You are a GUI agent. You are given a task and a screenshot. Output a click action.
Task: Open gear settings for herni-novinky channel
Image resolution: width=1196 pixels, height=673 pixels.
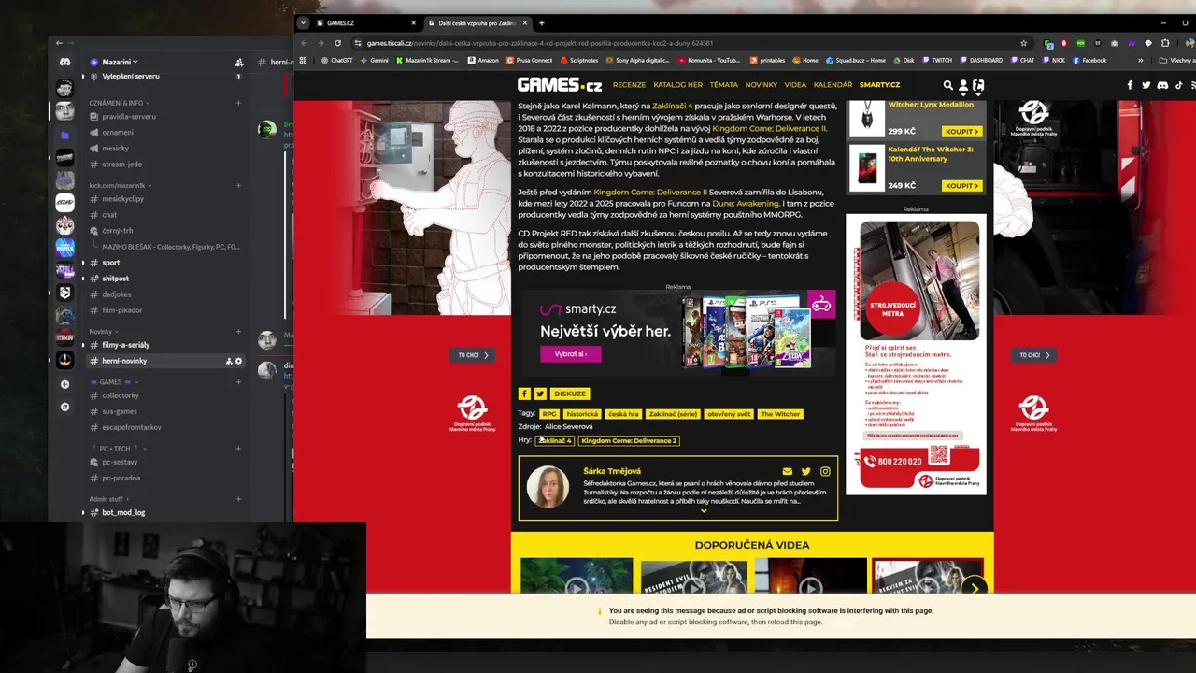click(238, 361)
